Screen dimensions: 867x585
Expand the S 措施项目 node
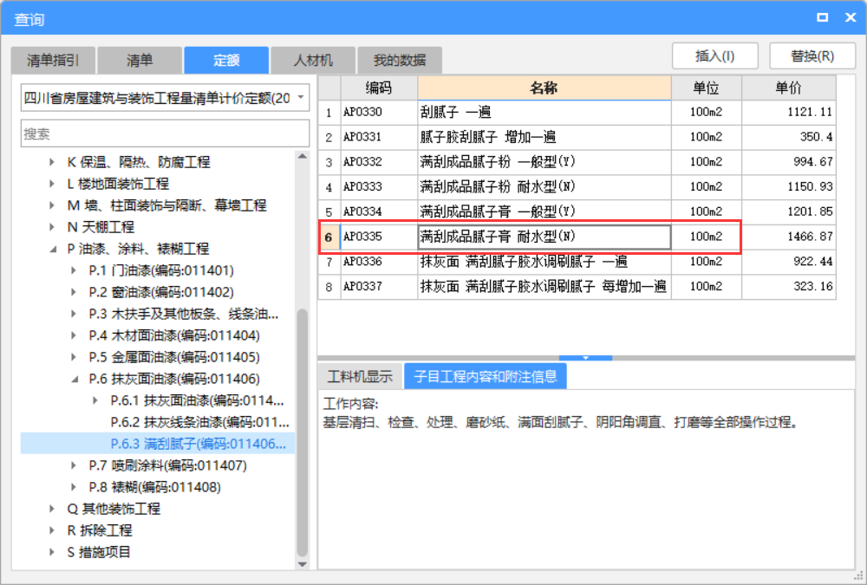click(51, 552)
